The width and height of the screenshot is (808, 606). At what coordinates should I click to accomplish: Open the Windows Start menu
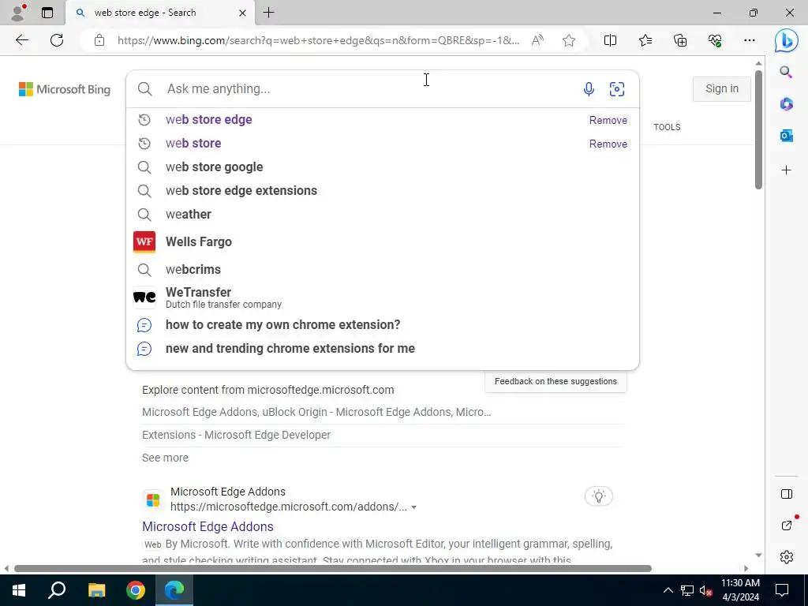[x=19, y=590]
